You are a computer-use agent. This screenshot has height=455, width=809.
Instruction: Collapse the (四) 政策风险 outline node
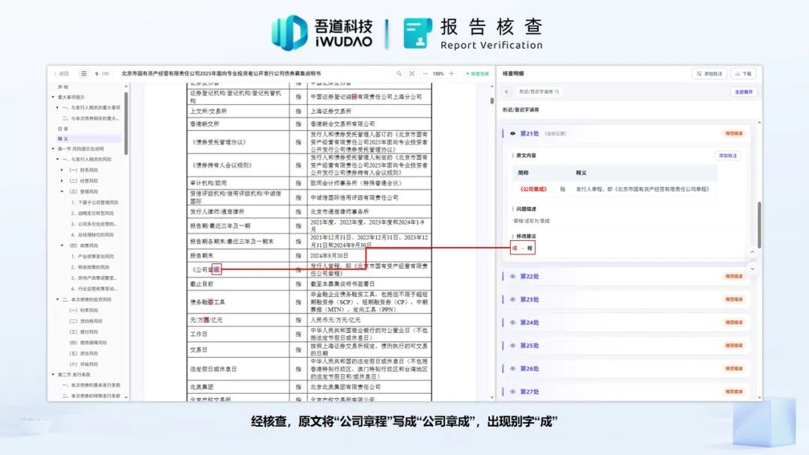(62, 245)
